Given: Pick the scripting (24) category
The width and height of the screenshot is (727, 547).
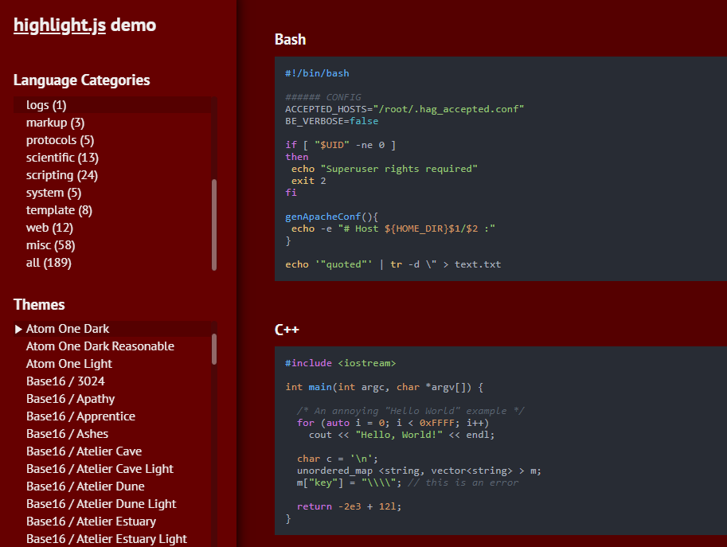Looking at the screenshot, I should point(61,175).
